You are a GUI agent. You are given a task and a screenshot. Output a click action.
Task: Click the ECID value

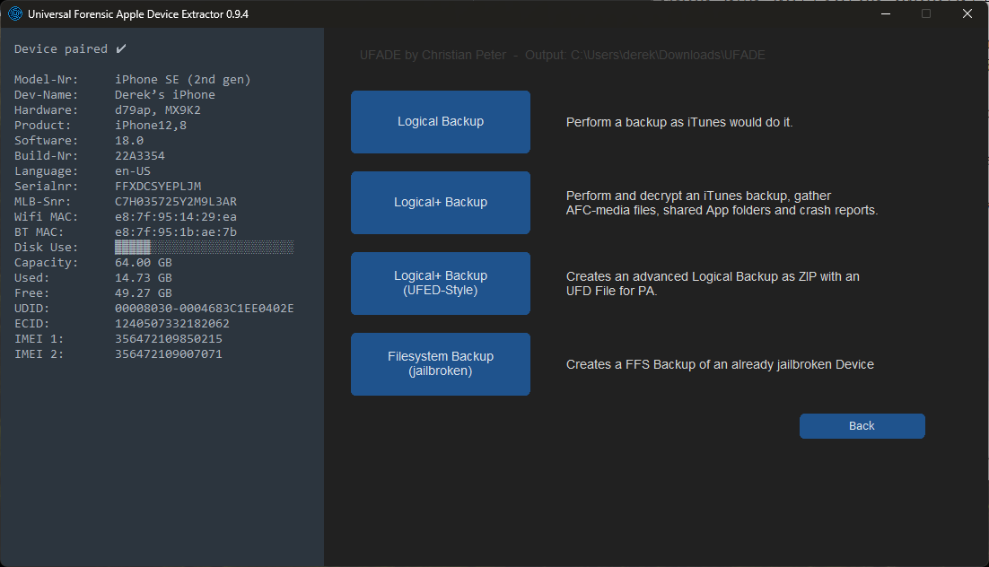tap(172, 323)
